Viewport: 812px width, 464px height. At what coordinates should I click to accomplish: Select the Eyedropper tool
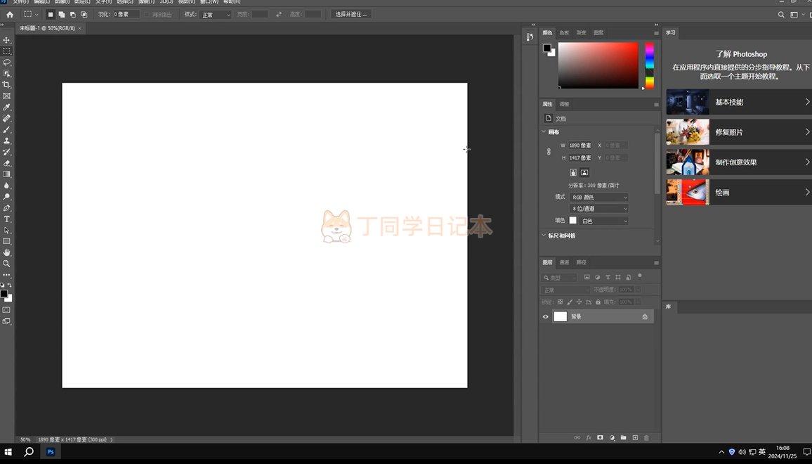[7, 107]
